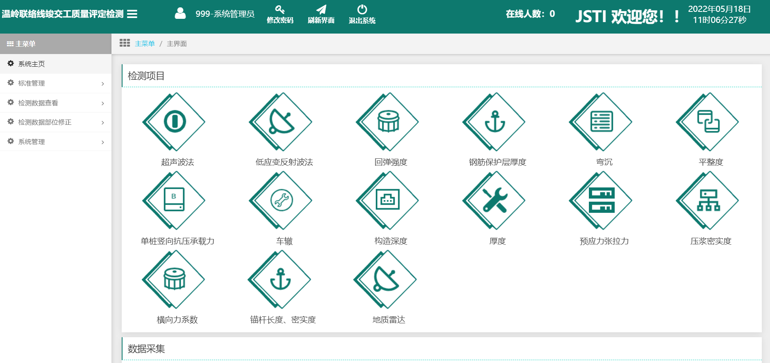Image resolution: width=770 pixels, height=363 pixels.
Task: Select the 平整度 overlapping squares icon
Action: point(708,122)
